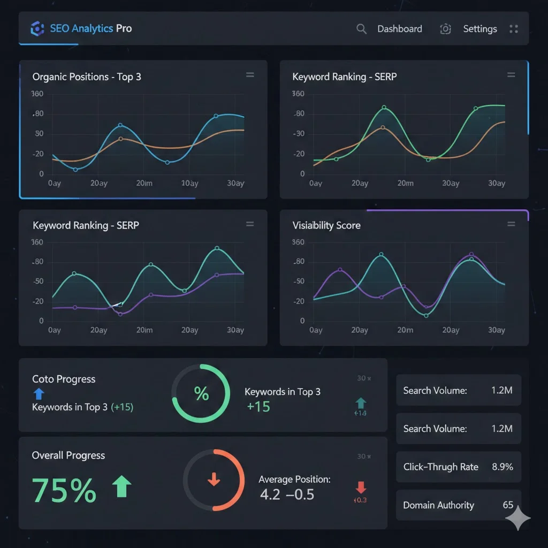Open Settings from the top bar
The height and width of the screenshot is (548, 548).
point(479,29)
